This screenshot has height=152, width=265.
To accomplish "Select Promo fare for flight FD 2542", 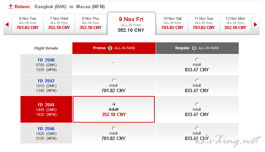I will click(114, 81).
